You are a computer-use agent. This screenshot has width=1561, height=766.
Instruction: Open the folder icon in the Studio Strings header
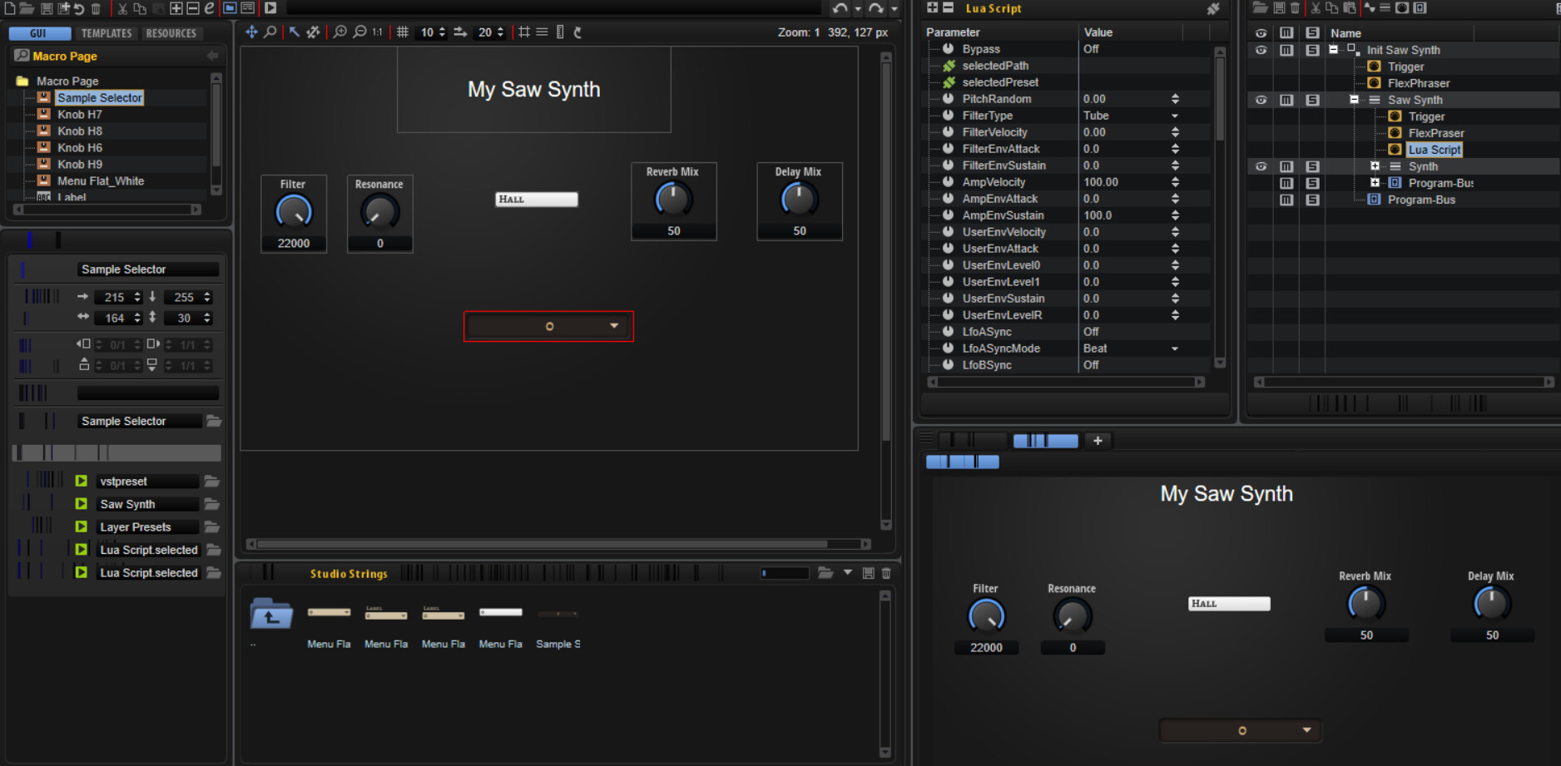point(825,573)
